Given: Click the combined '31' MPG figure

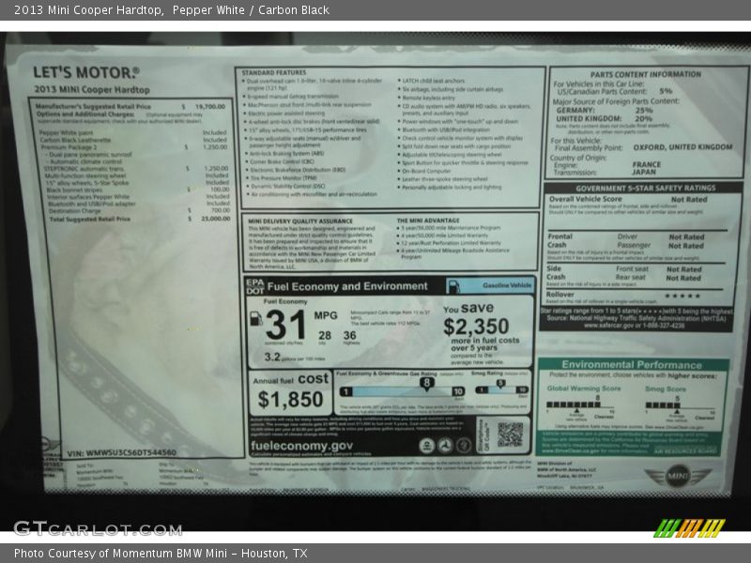Looking at the screenshot, I should pyautogui.click(x=285, y=325).
